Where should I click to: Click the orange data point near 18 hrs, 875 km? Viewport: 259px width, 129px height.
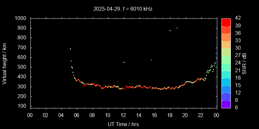pos(170,30)
